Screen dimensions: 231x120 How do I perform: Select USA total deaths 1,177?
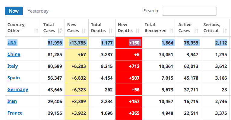click(107, 43)
